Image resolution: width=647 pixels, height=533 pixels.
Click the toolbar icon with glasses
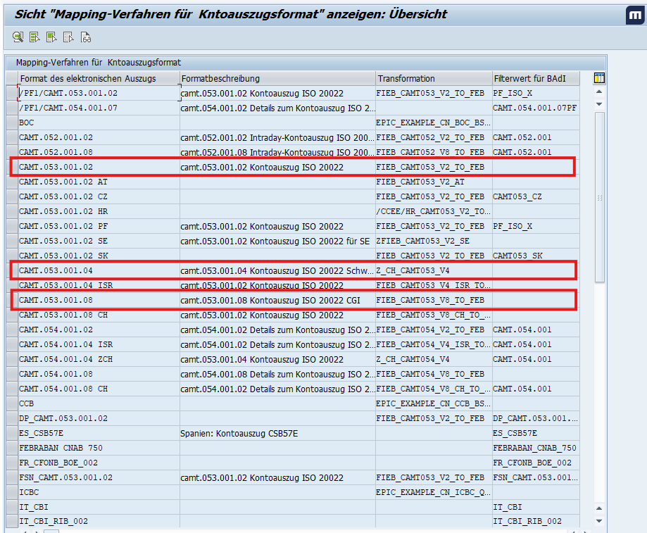(85, 37)
